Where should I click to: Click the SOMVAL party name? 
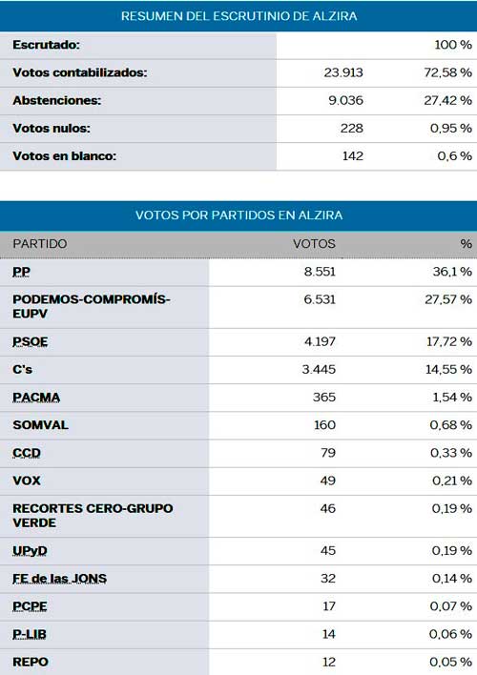40,425
